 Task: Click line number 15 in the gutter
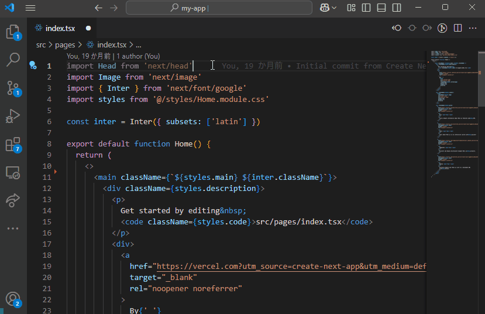[x=47, y=222]
